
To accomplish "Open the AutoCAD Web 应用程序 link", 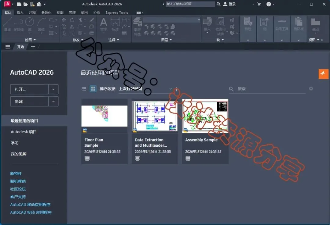I will [x=31, y=212].
